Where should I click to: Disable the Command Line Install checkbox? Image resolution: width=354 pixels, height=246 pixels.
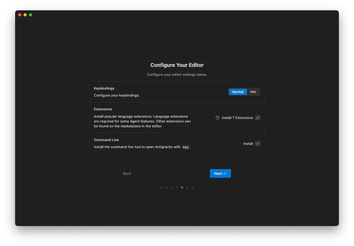[x=258, y=143]
